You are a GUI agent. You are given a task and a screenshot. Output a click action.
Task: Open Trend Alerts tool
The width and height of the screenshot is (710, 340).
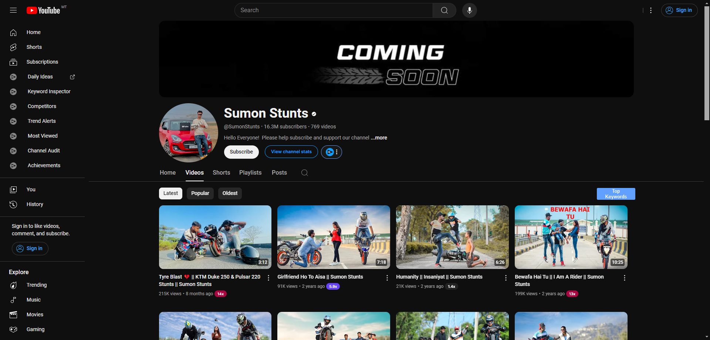(x=42, y=121)
